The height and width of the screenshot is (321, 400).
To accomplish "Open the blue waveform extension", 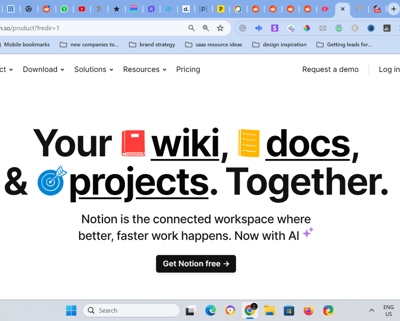I will coord(258,28).
